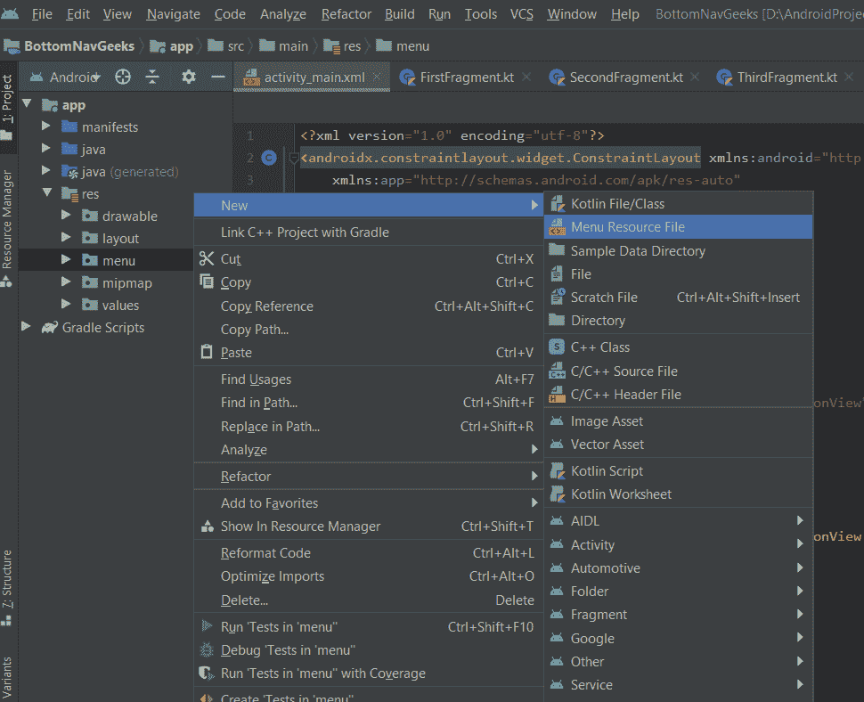Switch to the ThirdFragment.kt tab
The width and height of the screenshot is (864, 702).
784,77
